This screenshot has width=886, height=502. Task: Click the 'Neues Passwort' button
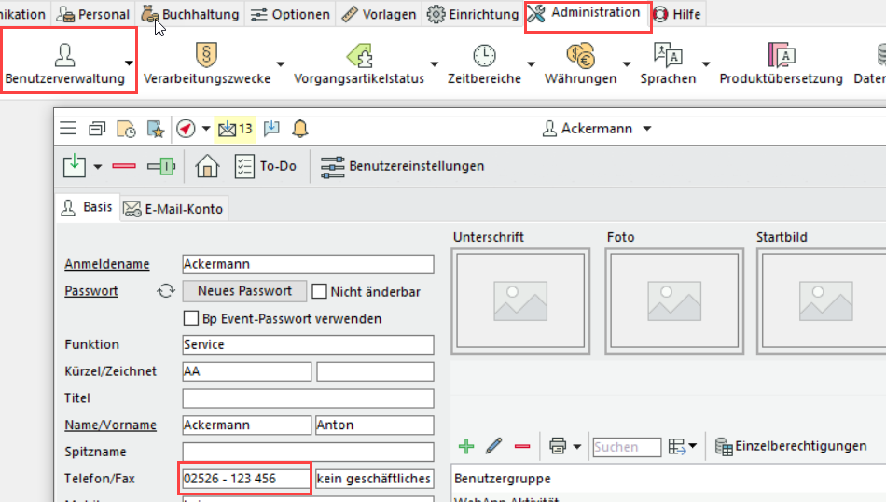click(244, 291)
